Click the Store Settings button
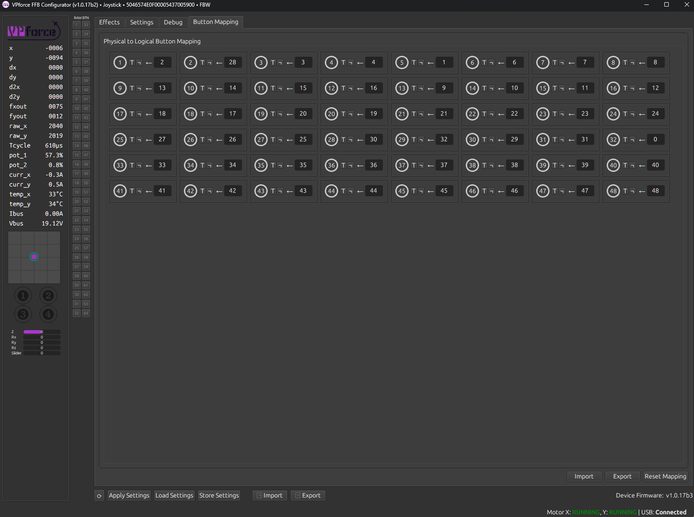This screenshot has height=517, width=694. coord(219,495)
